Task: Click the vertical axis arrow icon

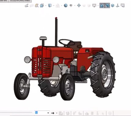Action: point(118,5)
